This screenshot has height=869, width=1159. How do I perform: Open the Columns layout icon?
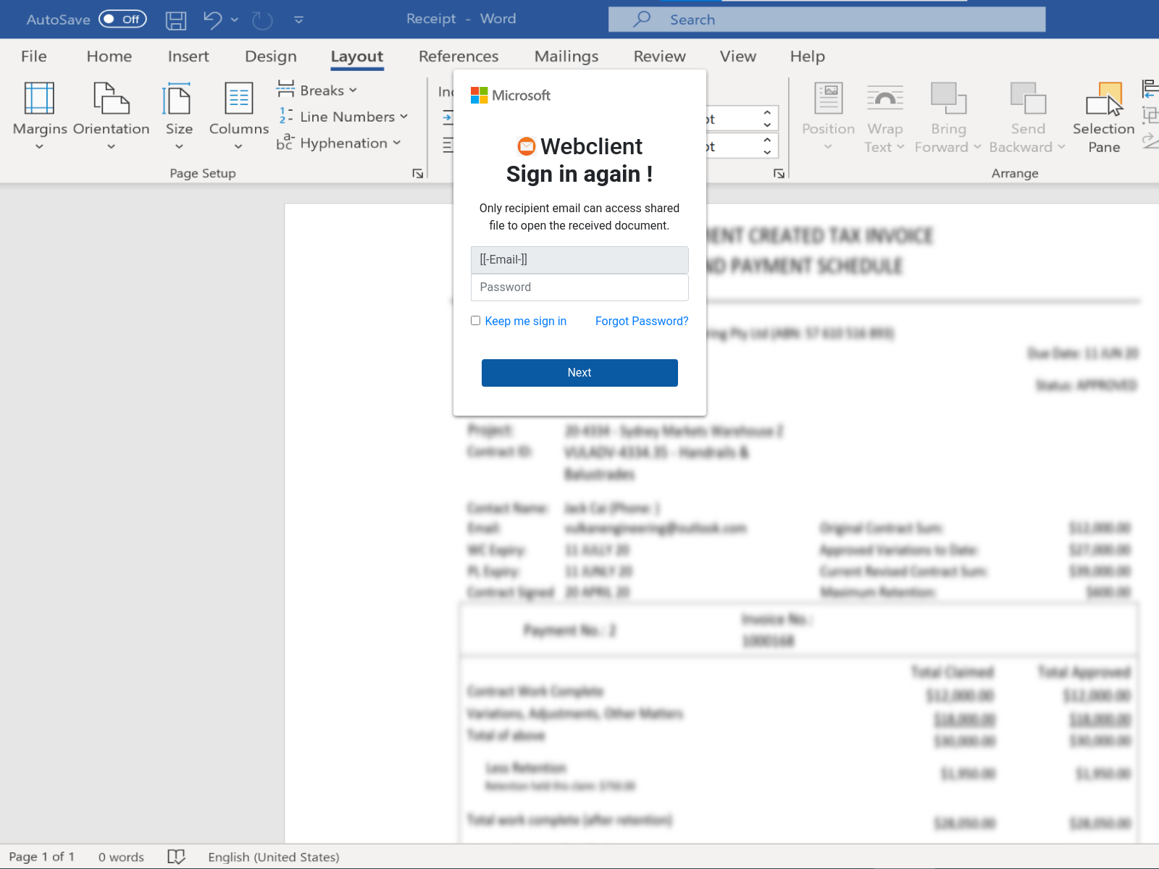coord(238,98)
